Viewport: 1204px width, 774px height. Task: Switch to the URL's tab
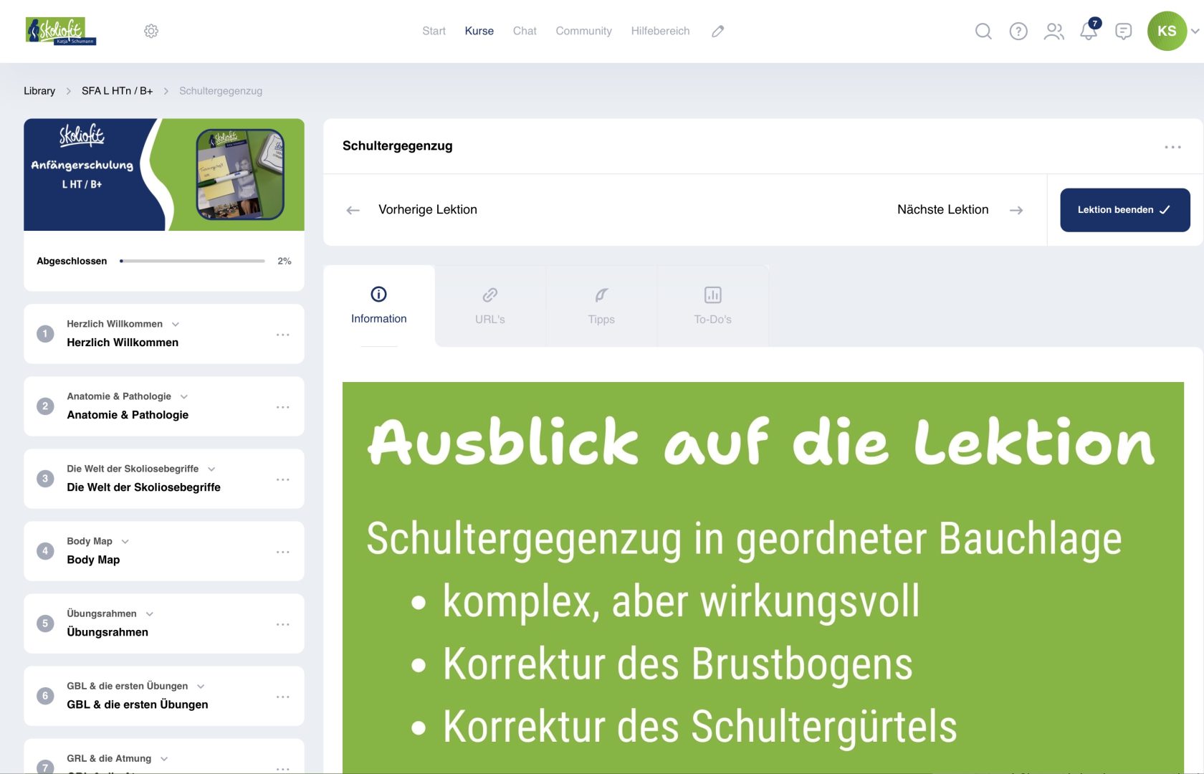489,306
